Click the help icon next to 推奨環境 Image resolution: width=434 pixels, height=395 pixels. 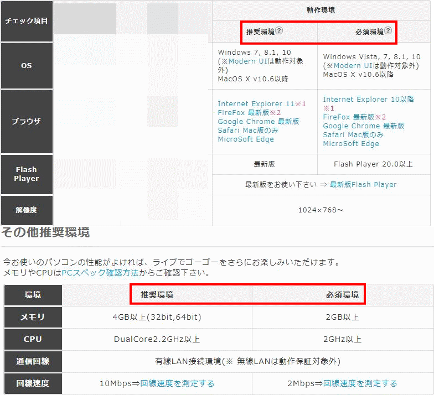(279, 32)
